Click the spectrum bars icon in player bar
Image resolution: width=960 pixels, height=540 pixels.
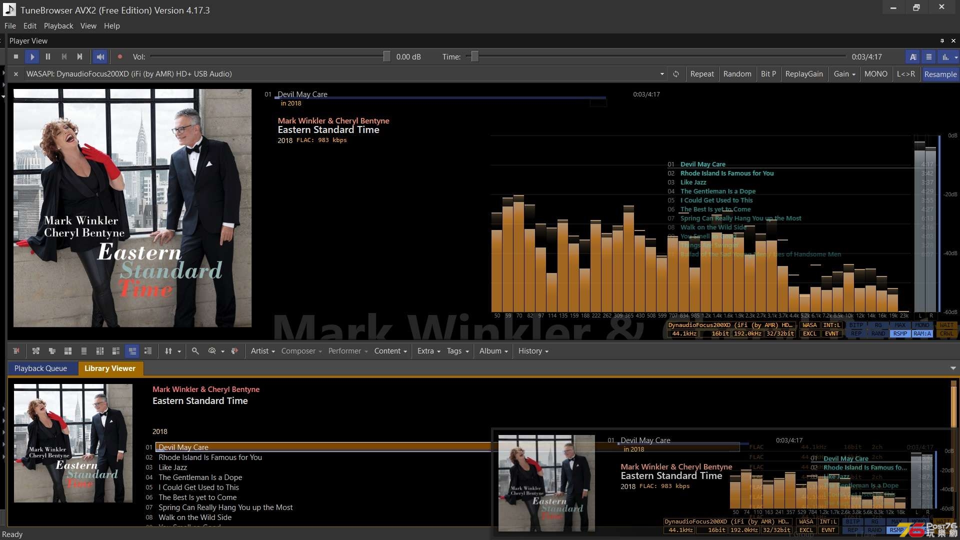(x=945, y=57)
